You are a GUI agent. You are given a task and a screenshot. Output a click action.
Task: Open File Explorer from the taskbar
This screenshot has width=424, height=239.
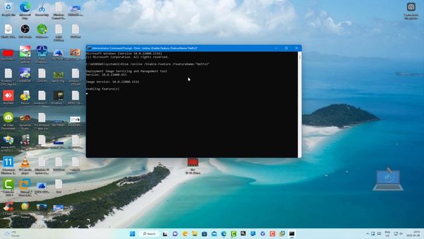coord(194,234)
